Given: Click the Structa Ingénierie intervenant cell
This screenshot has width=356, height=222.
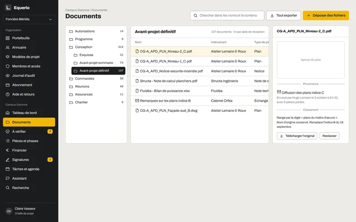Looking at the screenshot, I should (224, 81).
